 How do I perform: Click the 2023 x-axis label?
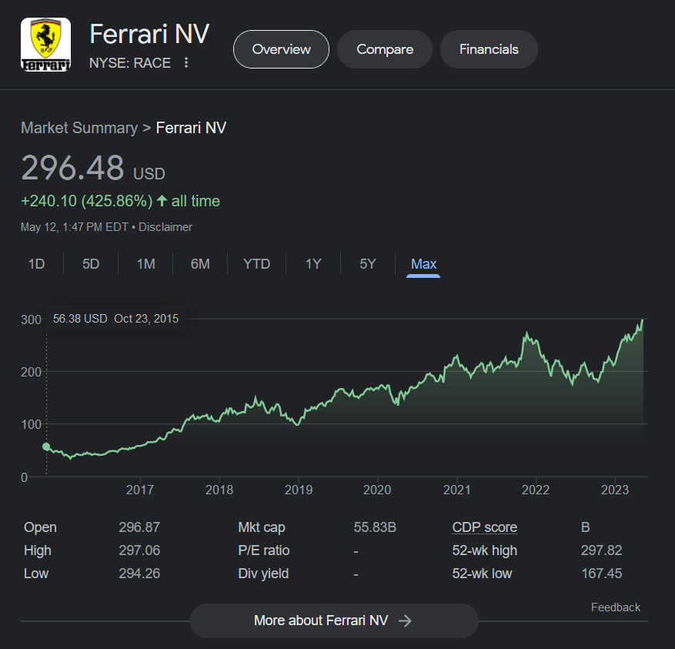point(615,490)
